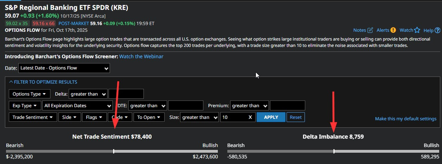Open the Exp Type dropdown
This screenshot has width=442, height=164.
pyautogui.click(x=25, y=105)
